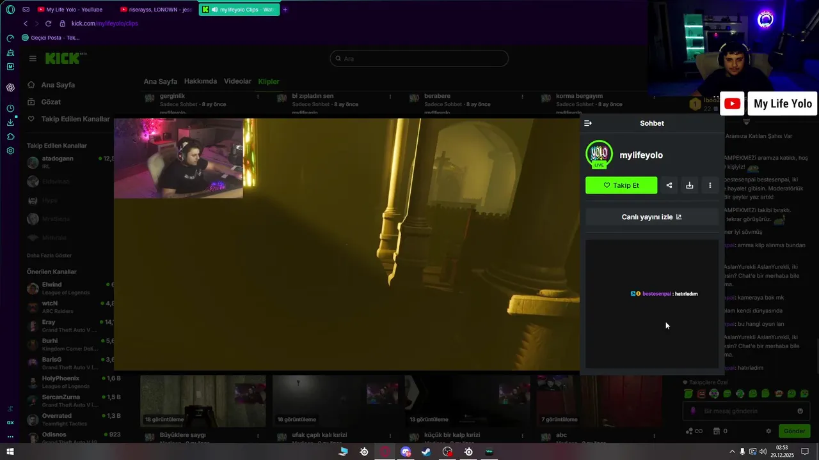819x460 pixels.
Task: Open Overrated recommended channel
Action: pyautogui.click(x=70, y=419)
